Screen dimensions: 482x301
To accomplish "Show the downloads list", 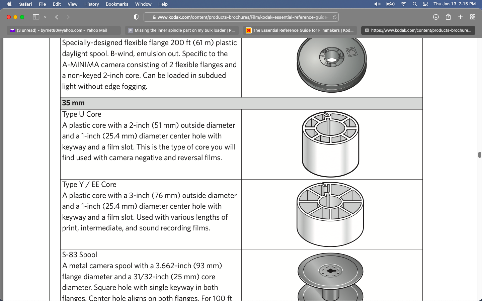I will (x=436, y=17).
